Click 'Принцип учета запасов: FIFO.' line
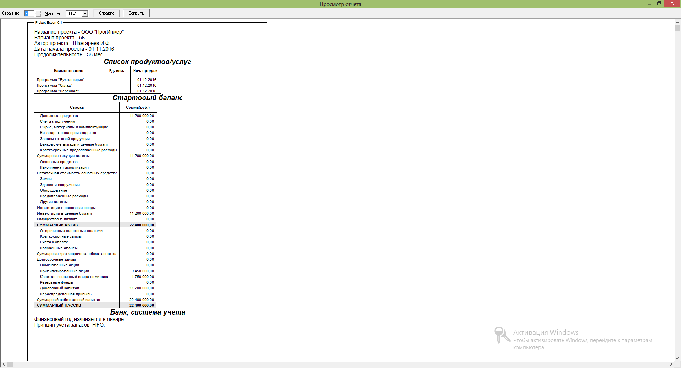681x368 pixels. 70,325
